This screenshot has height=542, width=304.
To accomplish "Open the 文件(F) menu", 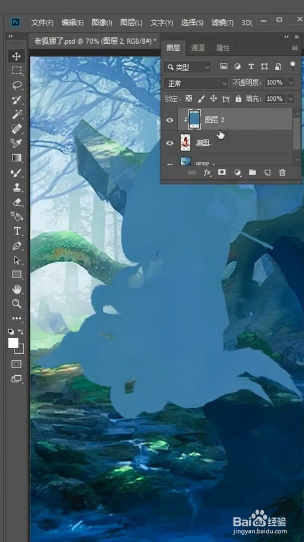I will click(42, 23).
